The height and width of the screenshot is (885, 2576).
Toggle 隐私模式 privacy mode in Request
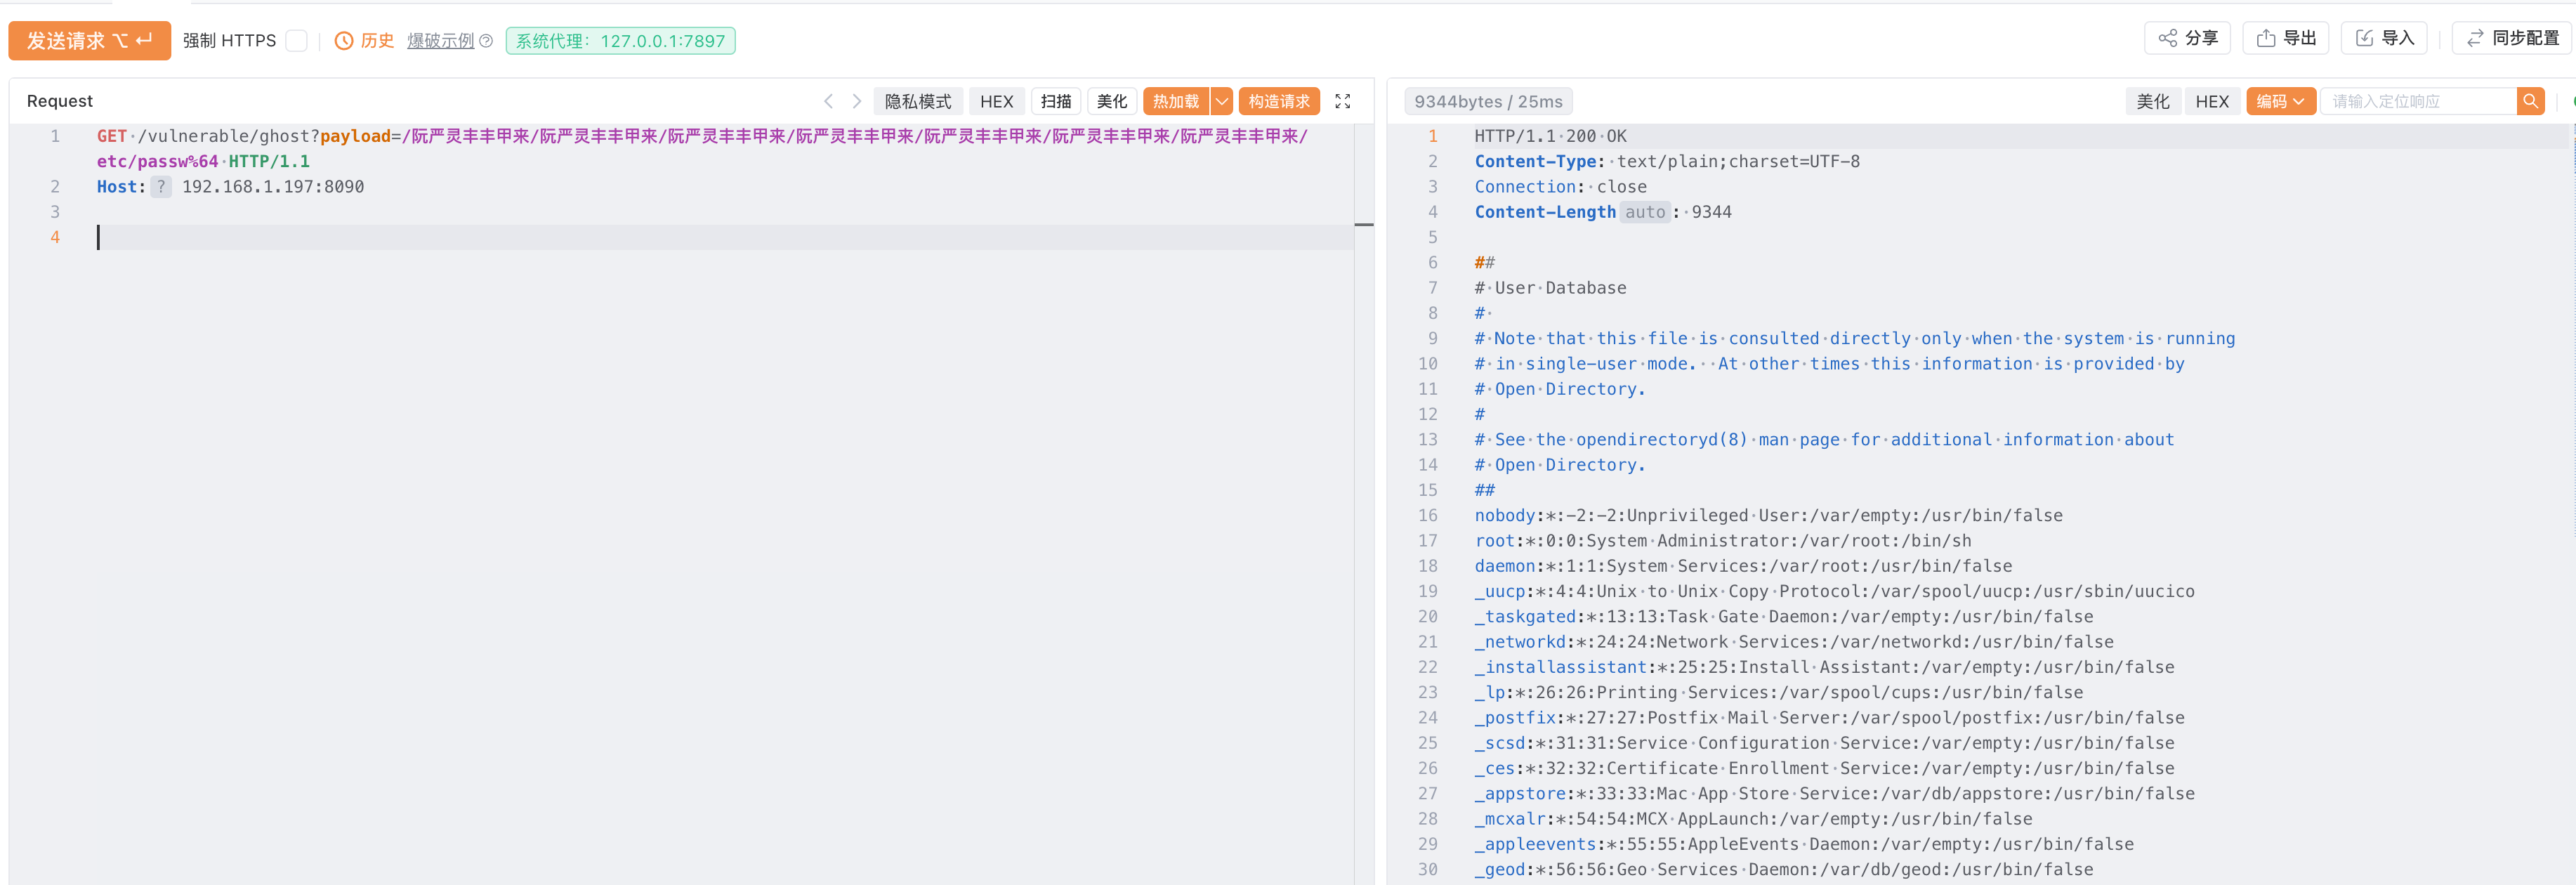coord(917,101)
